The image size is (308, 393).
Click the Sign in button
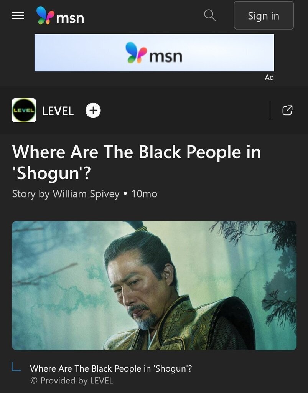tap(264, 15)
